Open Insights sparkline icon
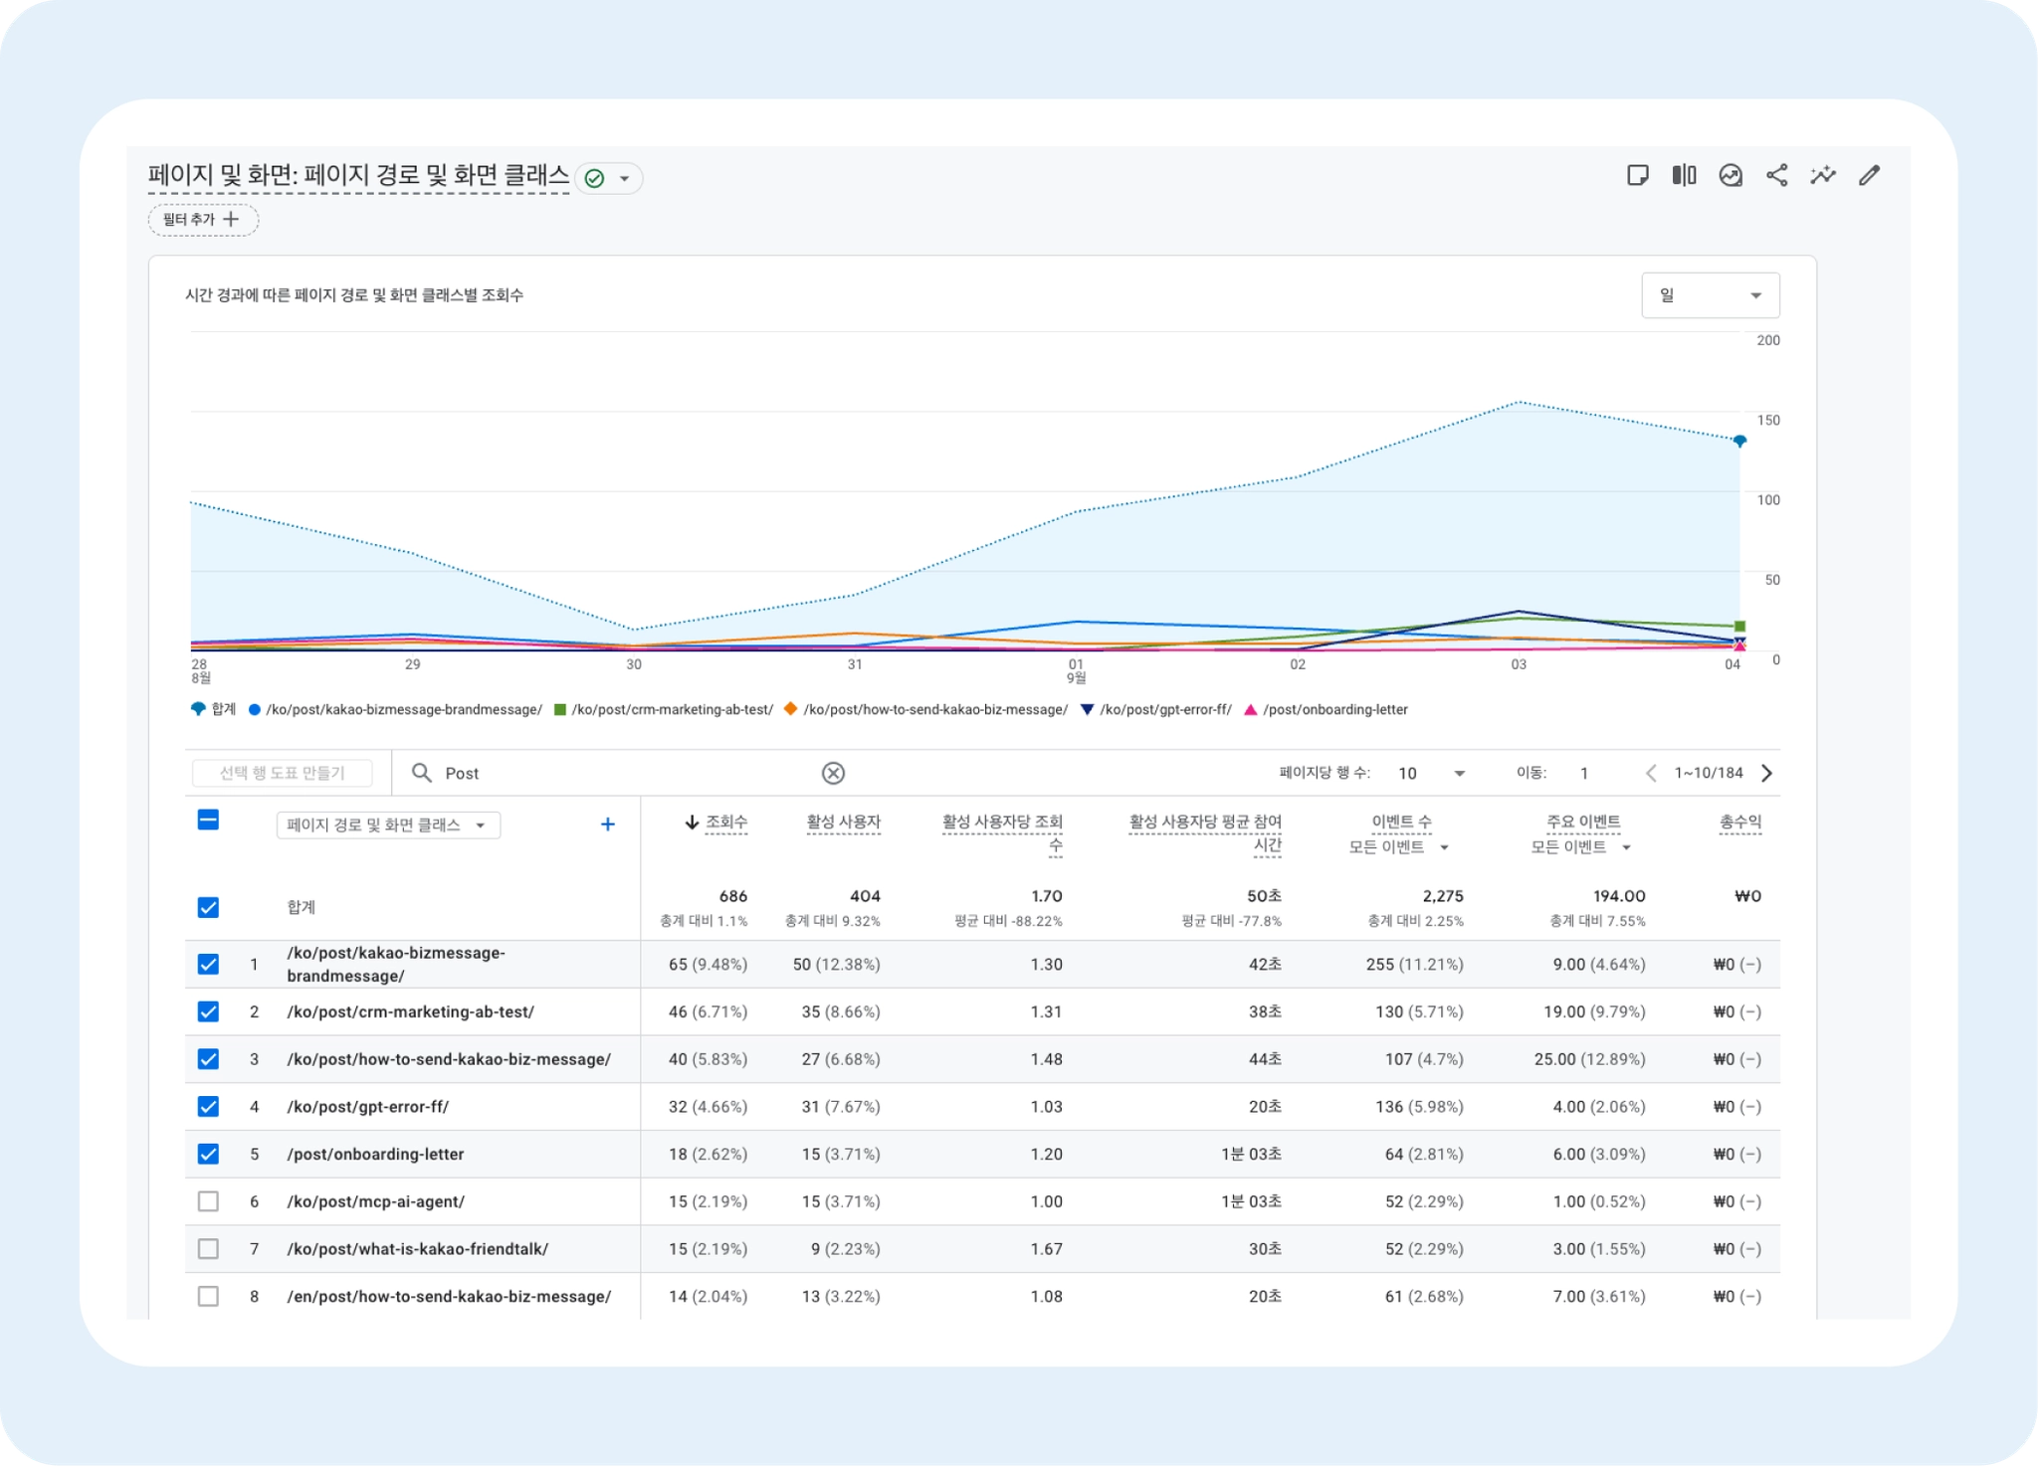 pyautogui.click(x=1823, y=176)
